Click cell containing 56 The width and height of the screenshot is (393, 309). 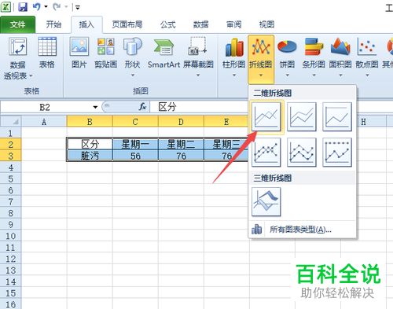[135, 156]
